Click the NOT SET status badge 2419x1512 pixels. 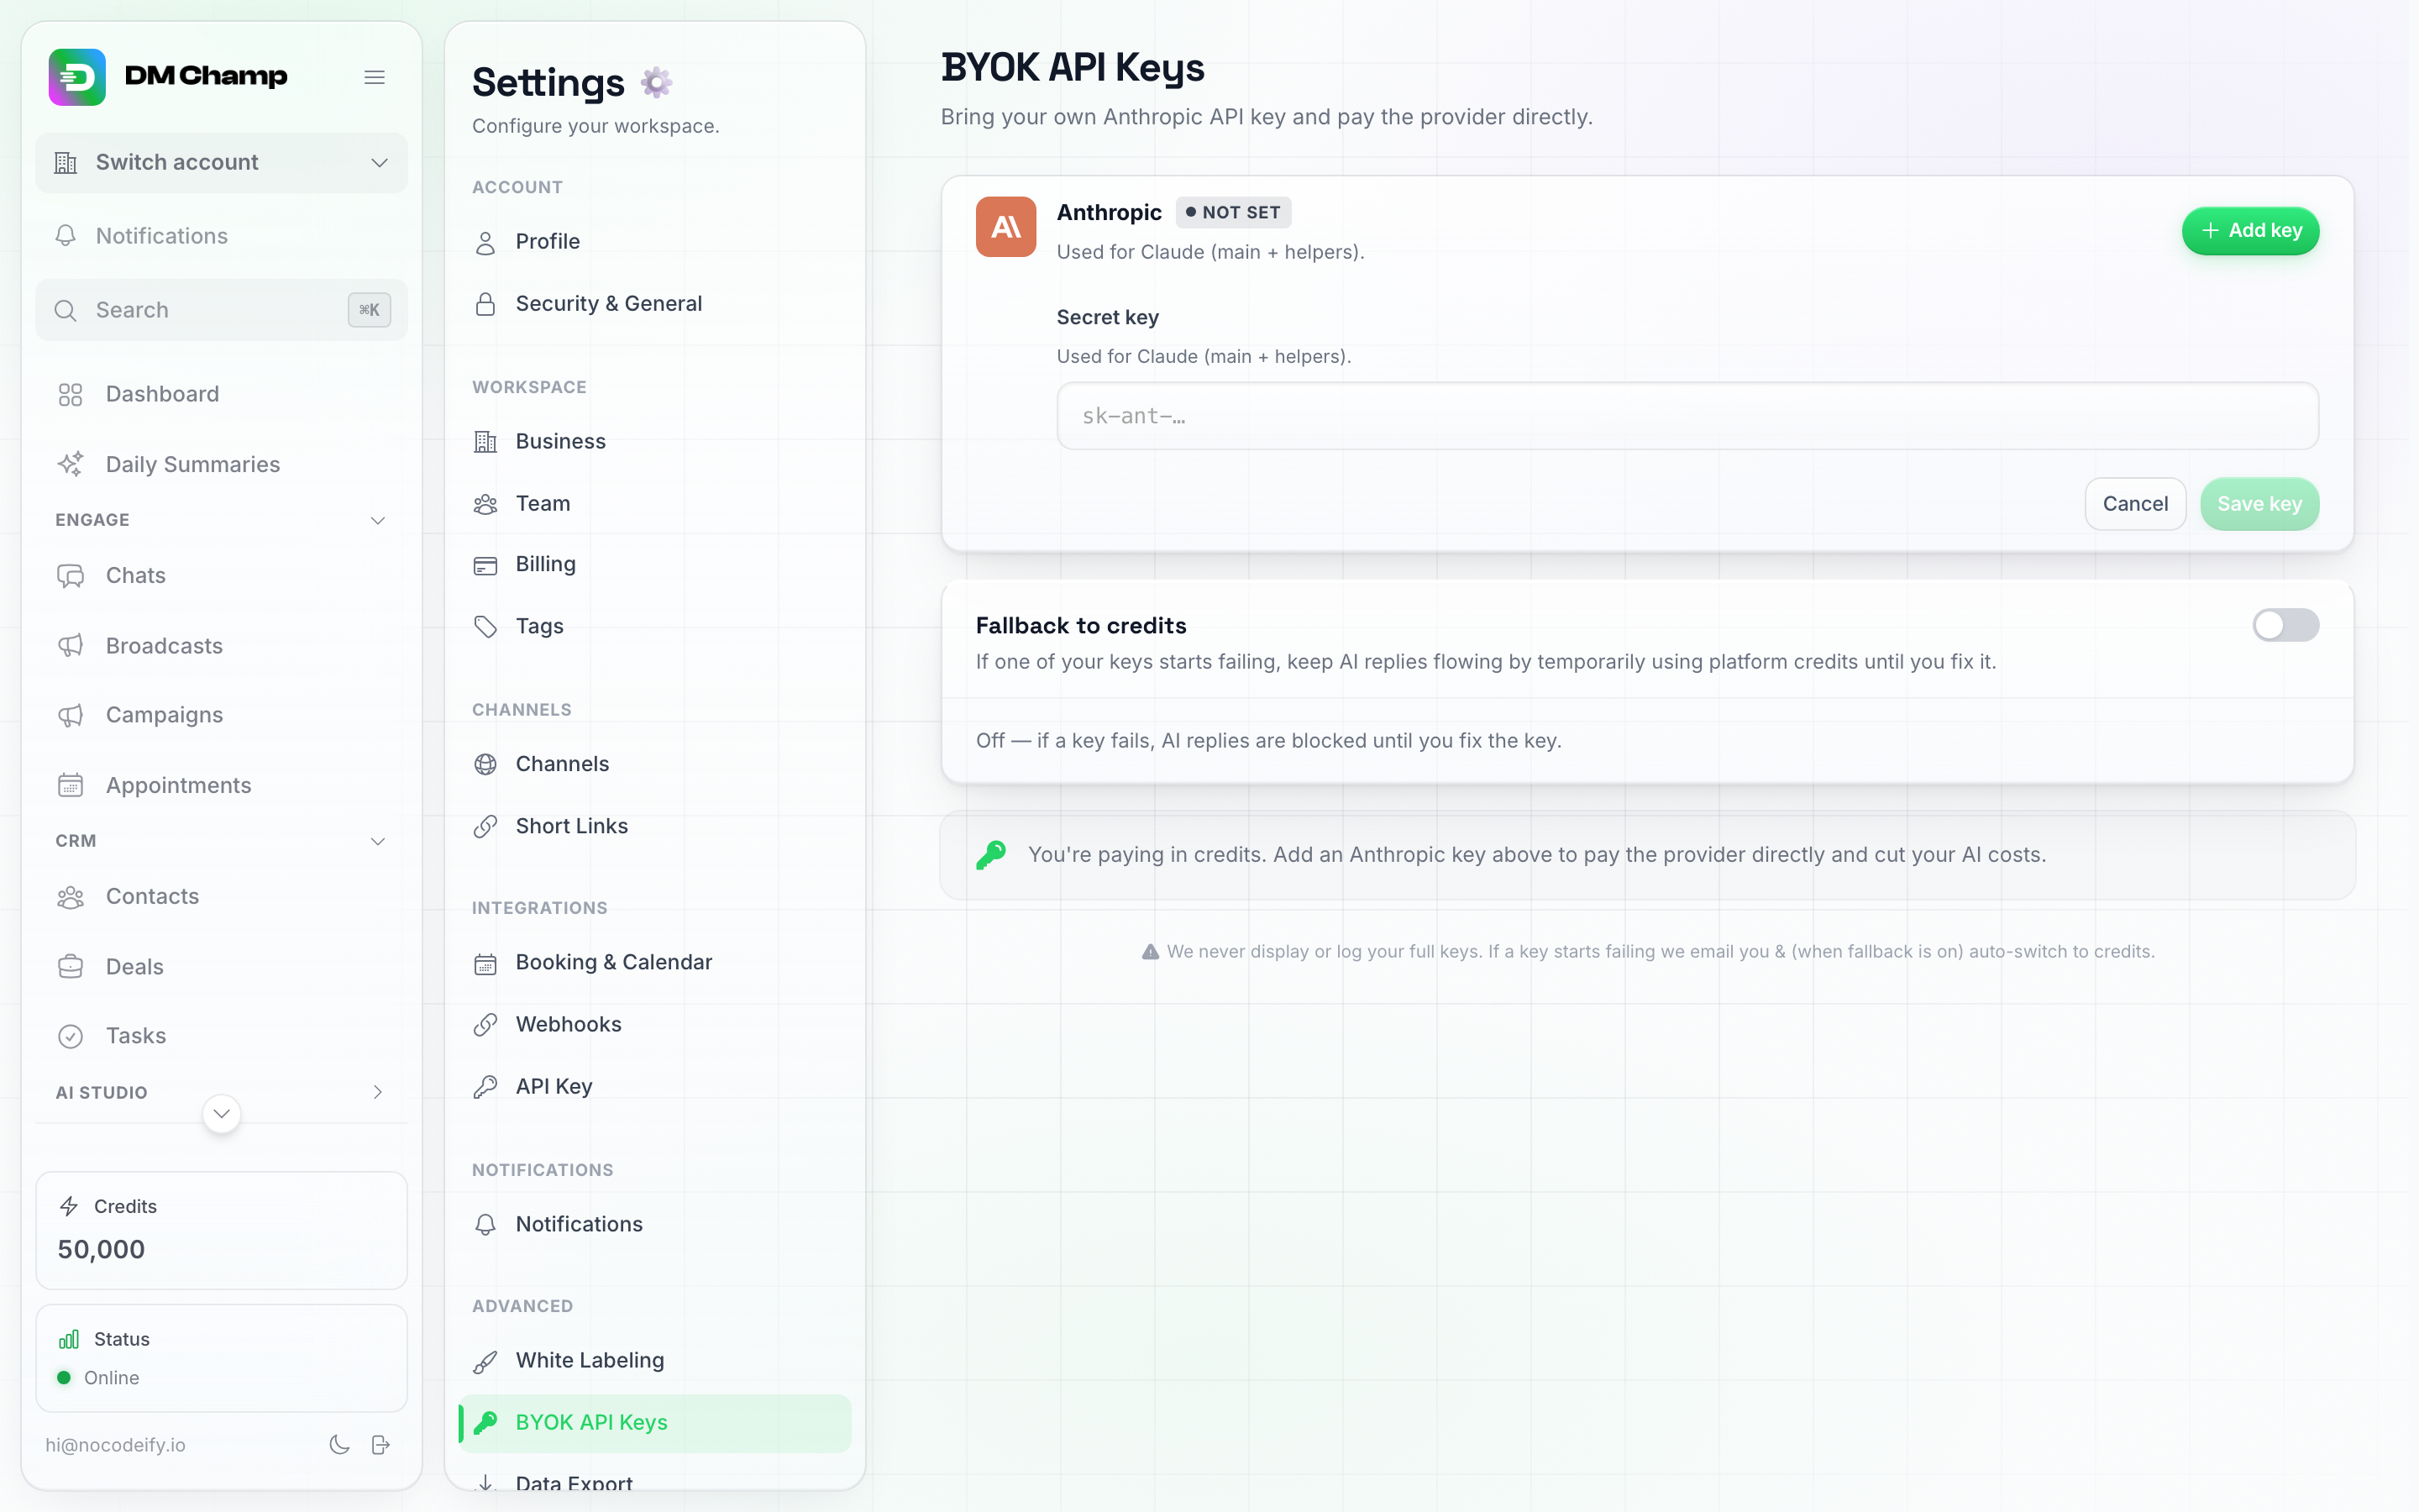[x=1234, y=212]
